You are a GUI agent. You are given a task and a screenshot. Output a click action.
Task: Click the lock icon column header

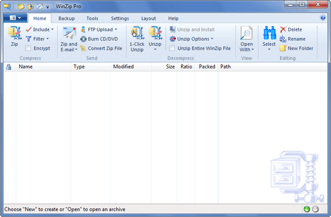pos(8,67)
